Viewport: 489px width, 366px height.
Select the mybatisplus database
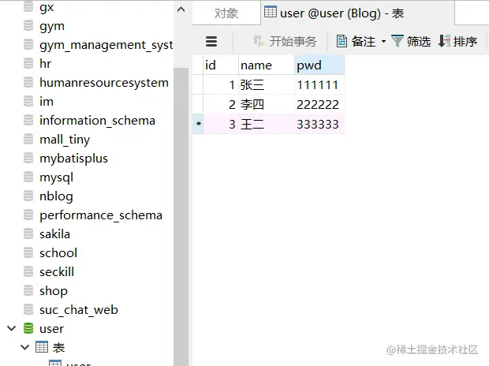pos(73,159)
